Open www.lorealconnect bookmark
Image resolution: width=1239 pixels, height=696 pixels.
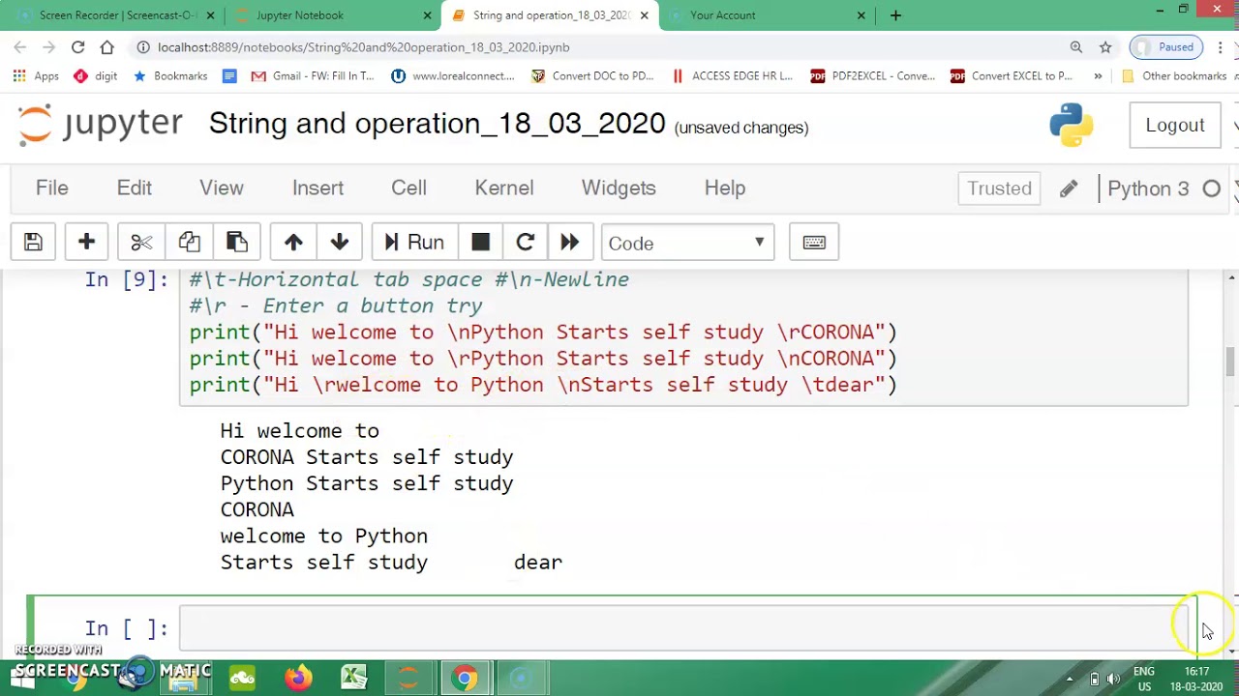pos(452,75)
